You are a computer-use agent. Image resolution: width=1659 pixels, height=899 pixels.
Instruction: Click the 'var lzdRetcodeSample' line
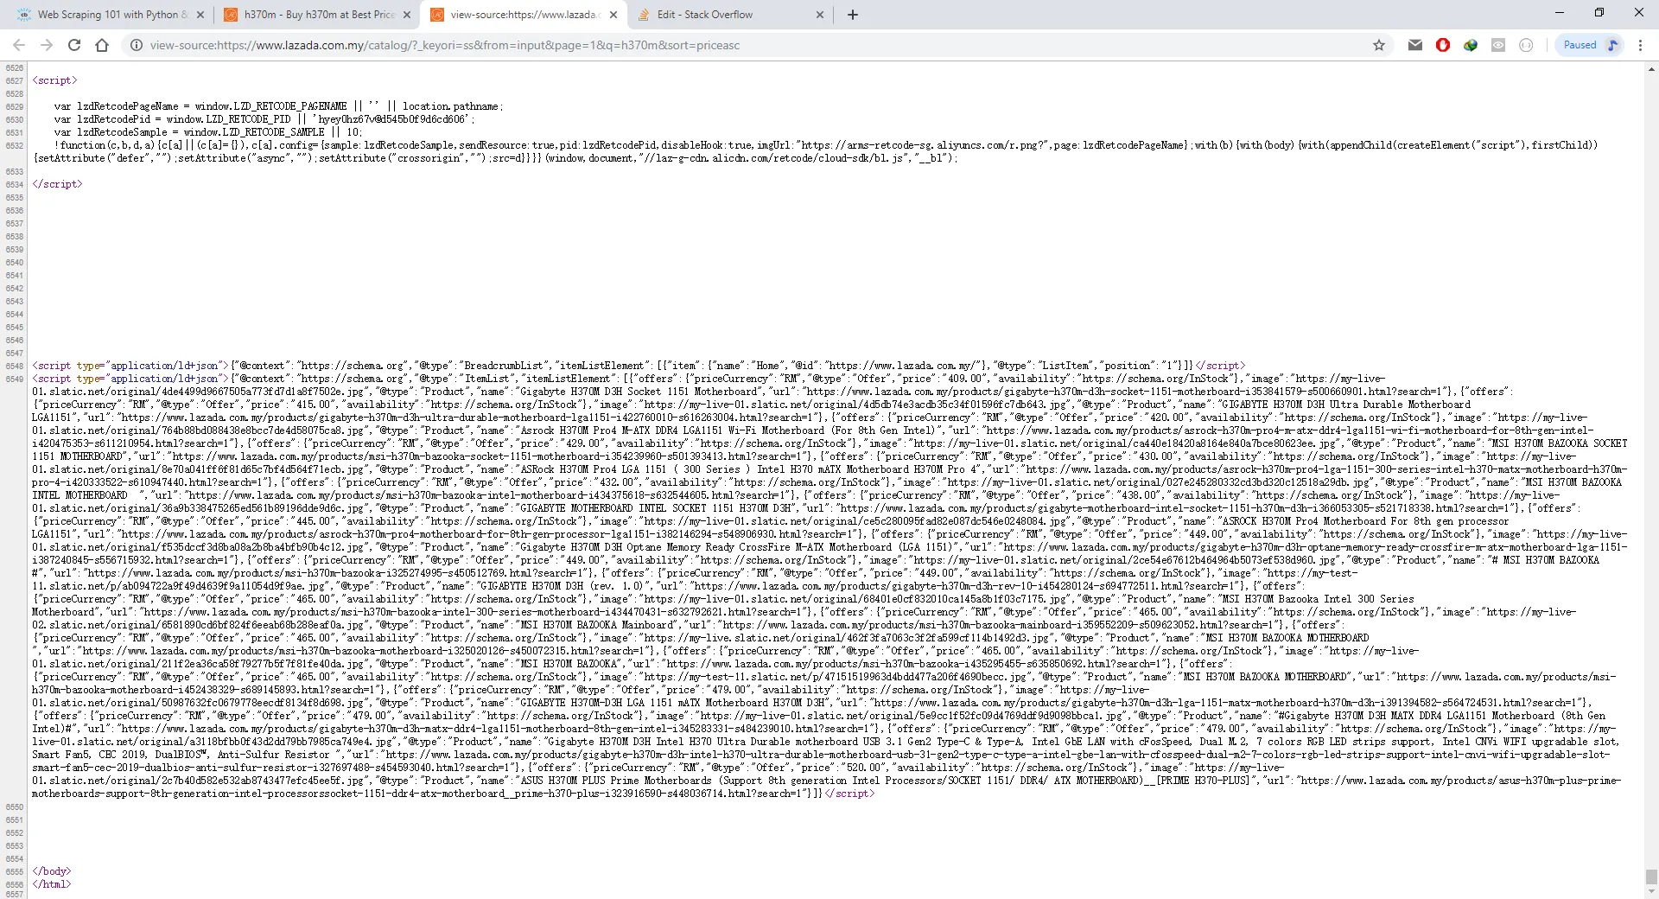208,132
